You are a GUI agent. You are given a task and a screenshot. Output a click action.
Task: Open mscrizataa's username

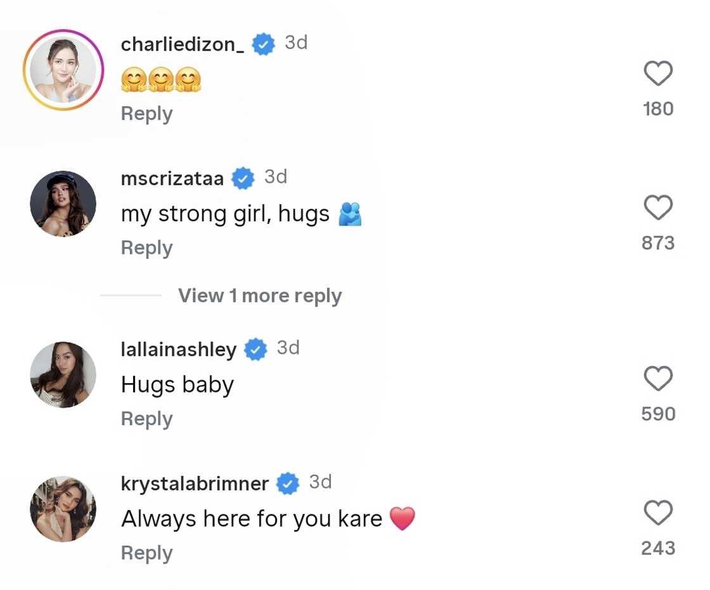(x=172, y=178)
